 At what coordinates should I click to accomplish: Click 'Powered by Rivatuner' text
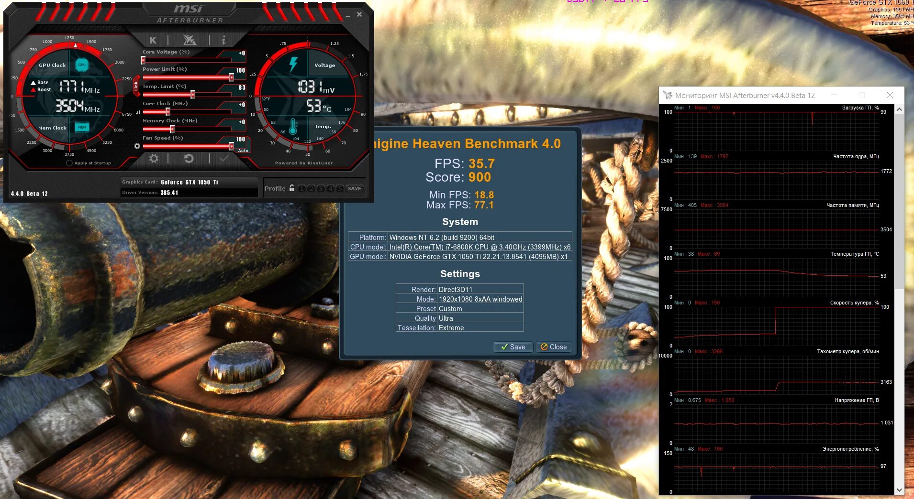coord(304,163)
